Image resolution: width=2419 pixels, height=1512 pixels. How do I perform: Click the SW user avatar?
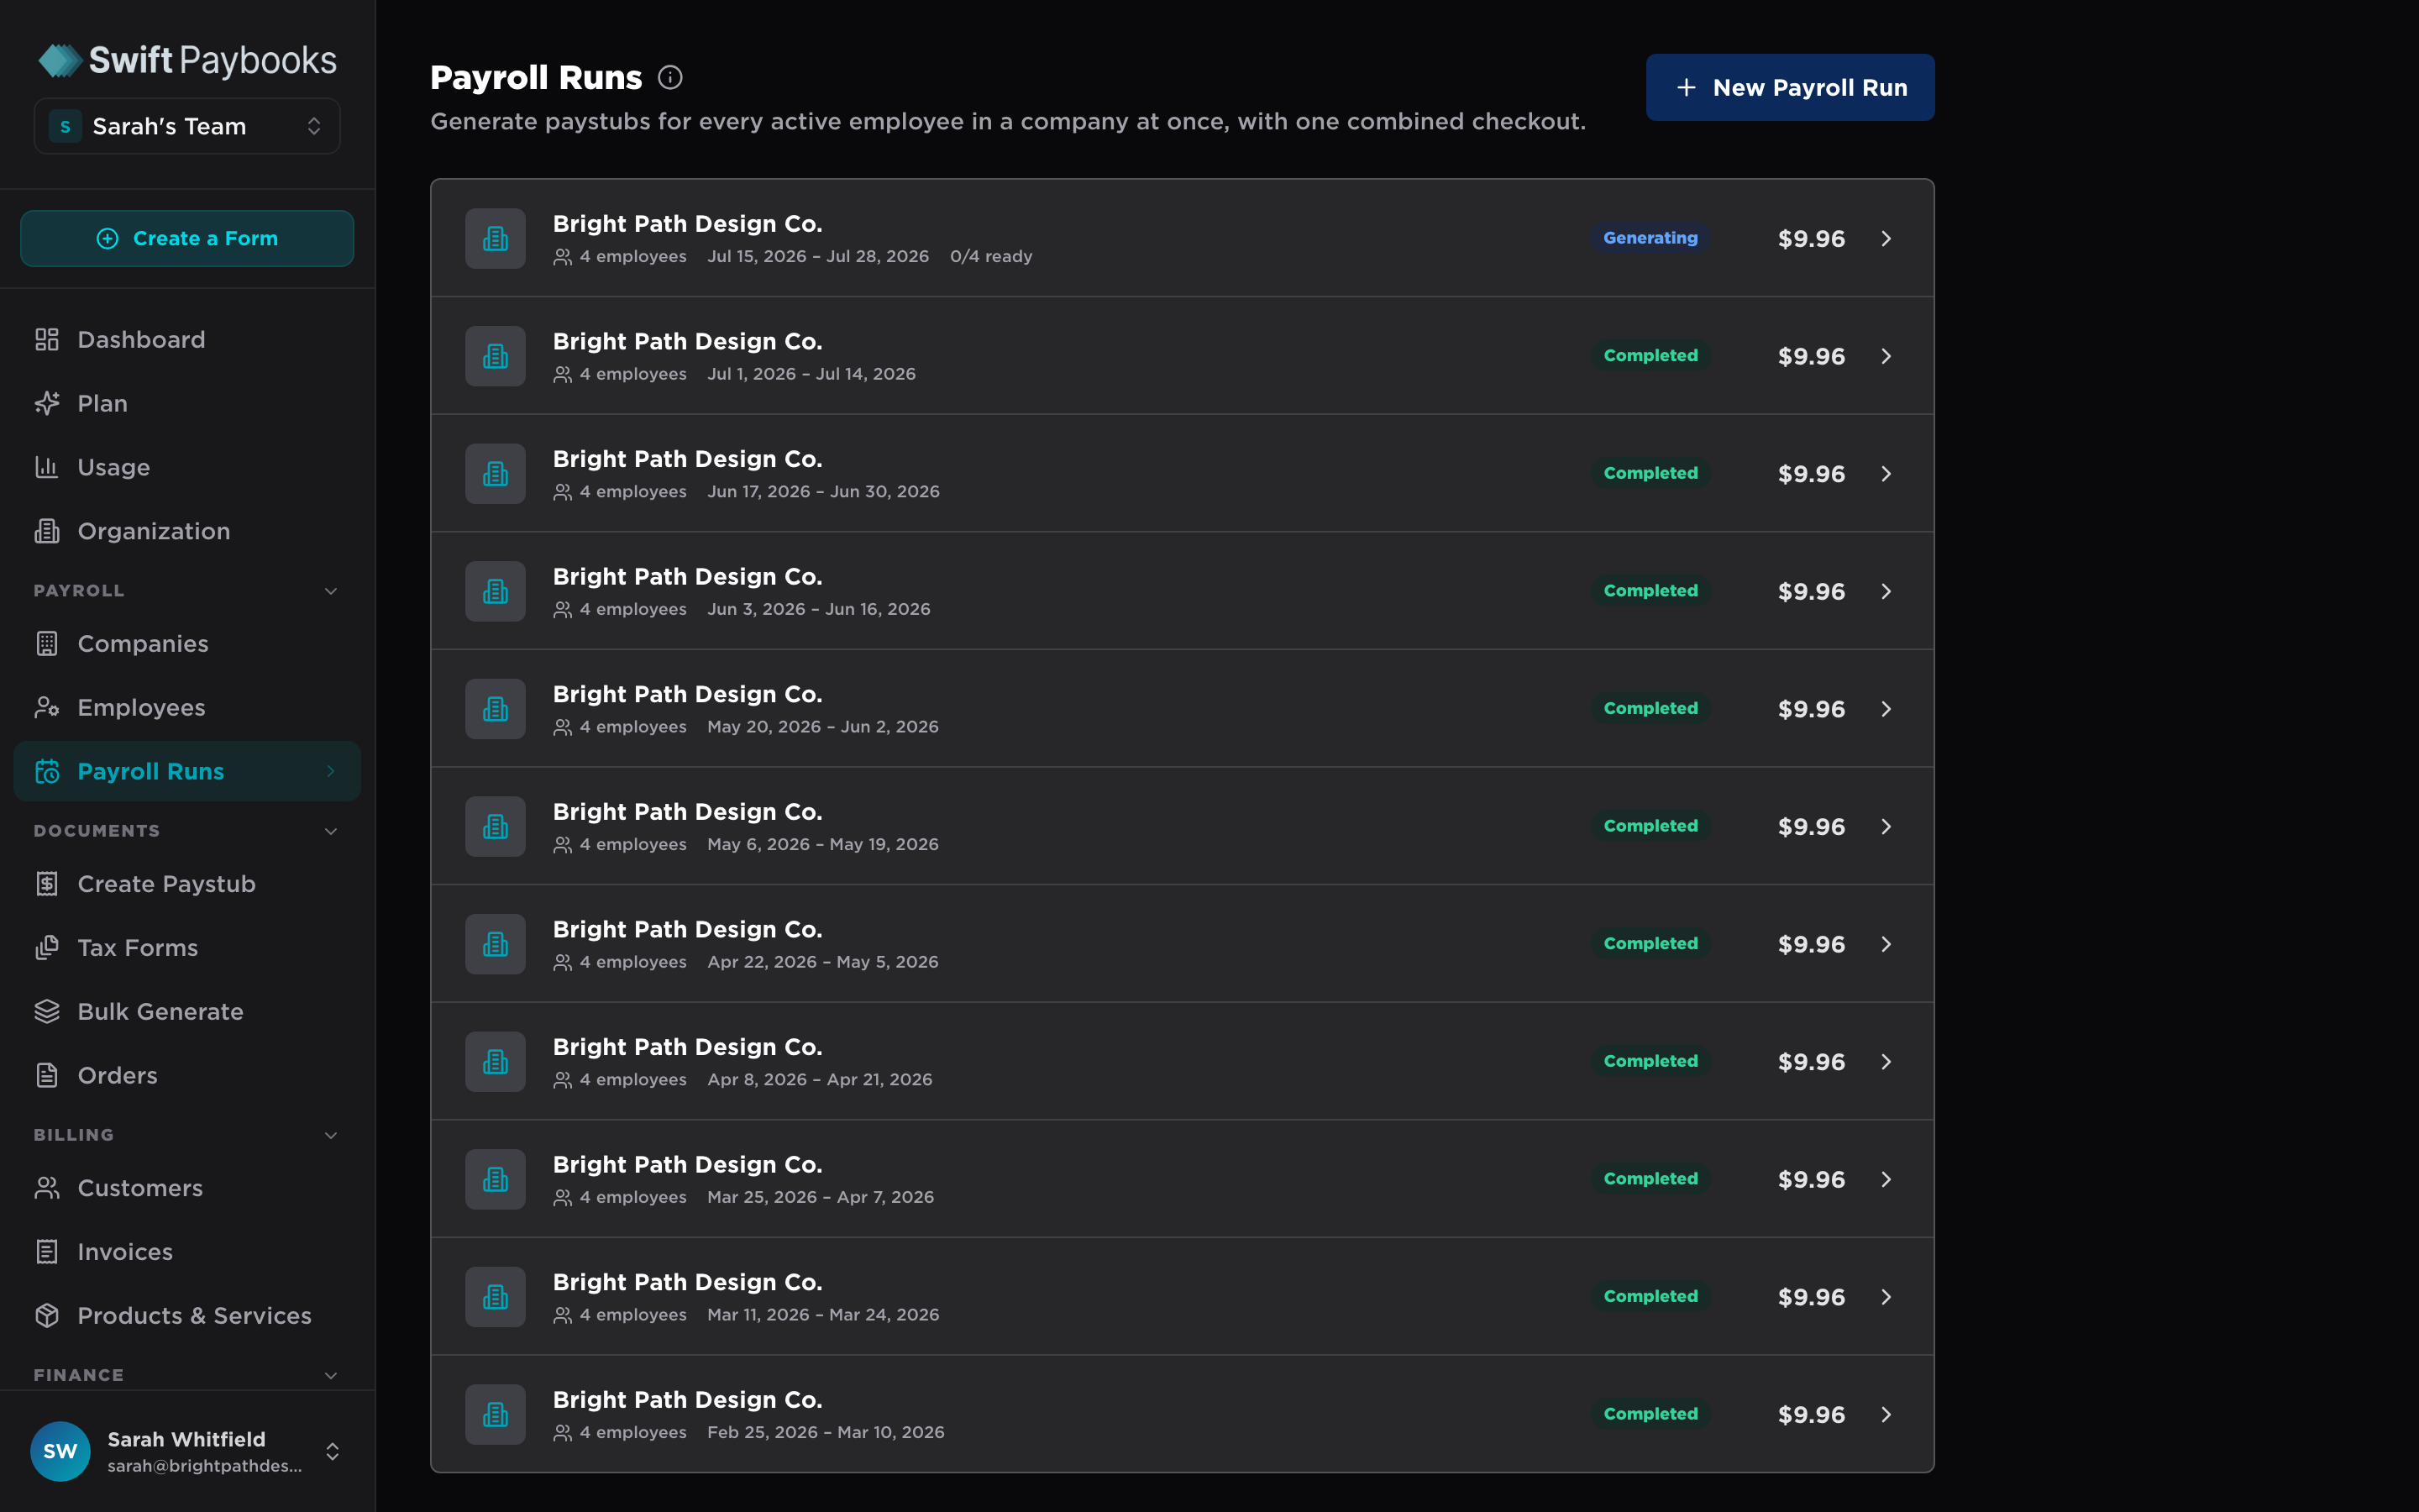click(60, 1451)
